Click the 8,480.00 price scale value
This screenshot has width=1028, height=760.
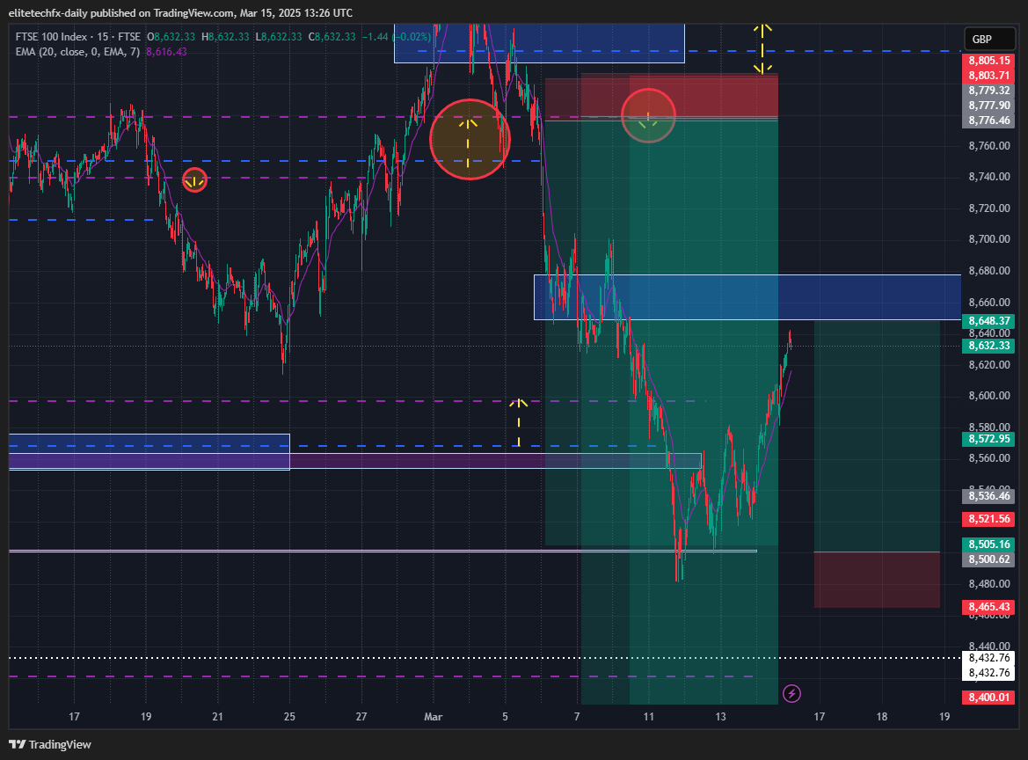(x=988, y=584)
